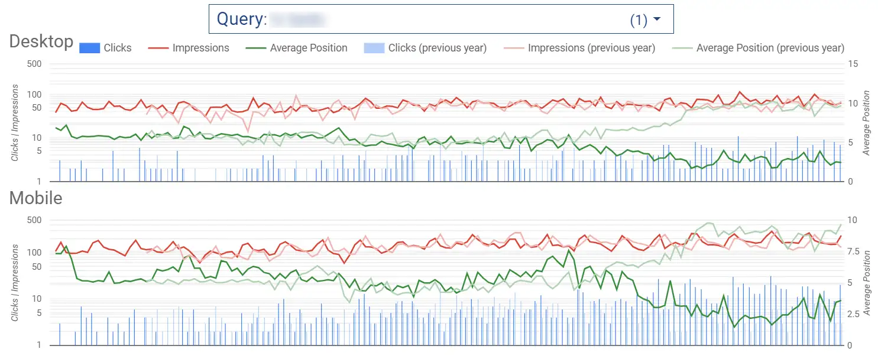Screen dimensions: 878x355
Task: Click the Desktop chart title
Action: click(41, 41)
